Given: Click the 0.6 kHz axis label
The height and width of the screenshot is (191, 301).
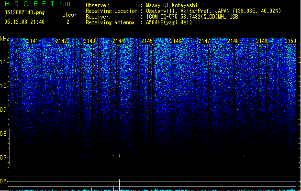Looking at the screenshot, I should coord(4,181).
